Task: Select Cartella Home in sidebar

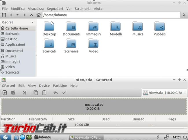Action: click(x=18, y=28)
